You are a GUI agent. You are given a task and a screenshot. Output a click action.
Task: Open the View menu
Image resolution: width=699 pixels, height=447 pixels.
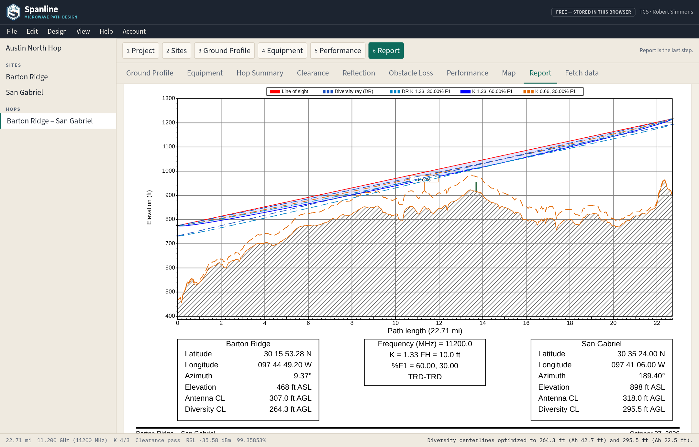[x=83, y=31]
